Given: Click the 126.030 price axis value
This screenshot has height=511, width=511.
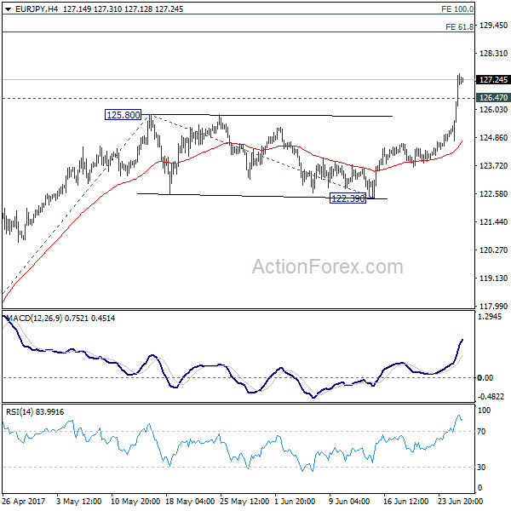Looking at the screenshot, I should click(493, 110).
